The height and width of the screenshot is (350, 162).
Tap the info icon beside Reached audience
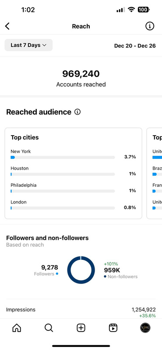click(77, 112)
